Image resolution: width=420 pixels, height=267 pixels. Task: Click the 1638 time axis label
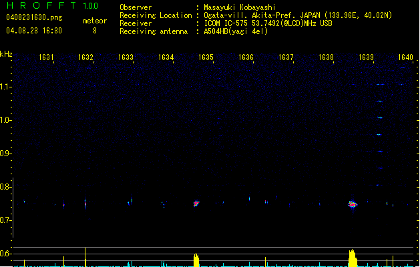[326, 57]
